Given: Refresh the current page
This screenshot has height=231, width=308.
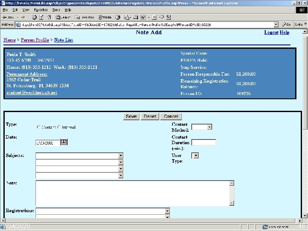Looking at the screenshot, I should click(x=41, y=17).
